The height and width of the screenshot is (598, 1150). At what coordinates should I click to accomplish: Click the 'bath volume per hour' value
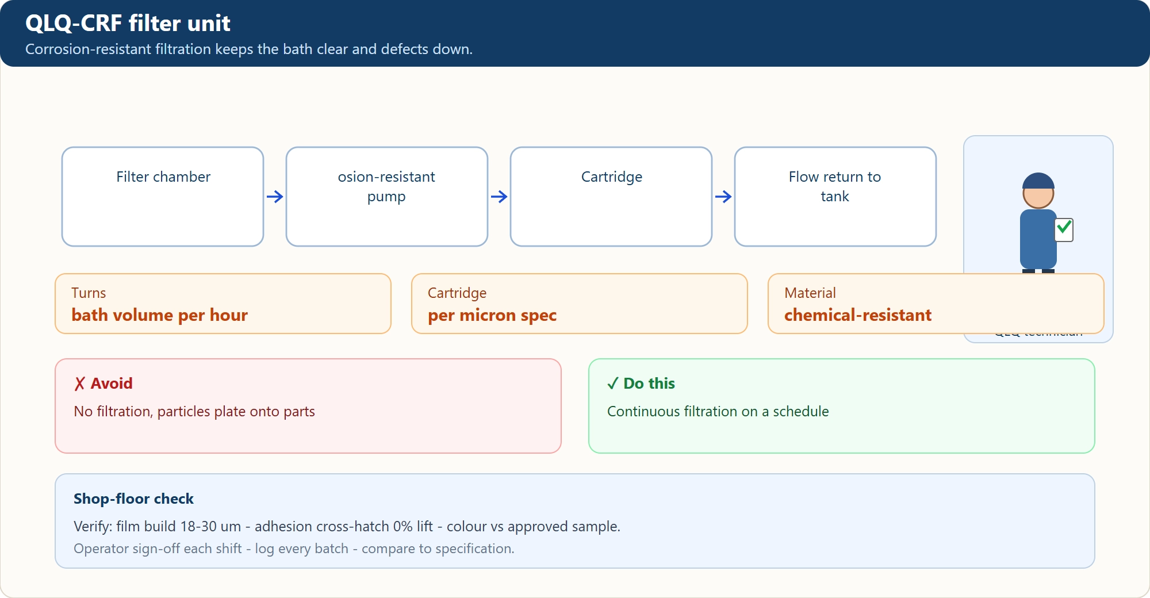tap(160, 315)
